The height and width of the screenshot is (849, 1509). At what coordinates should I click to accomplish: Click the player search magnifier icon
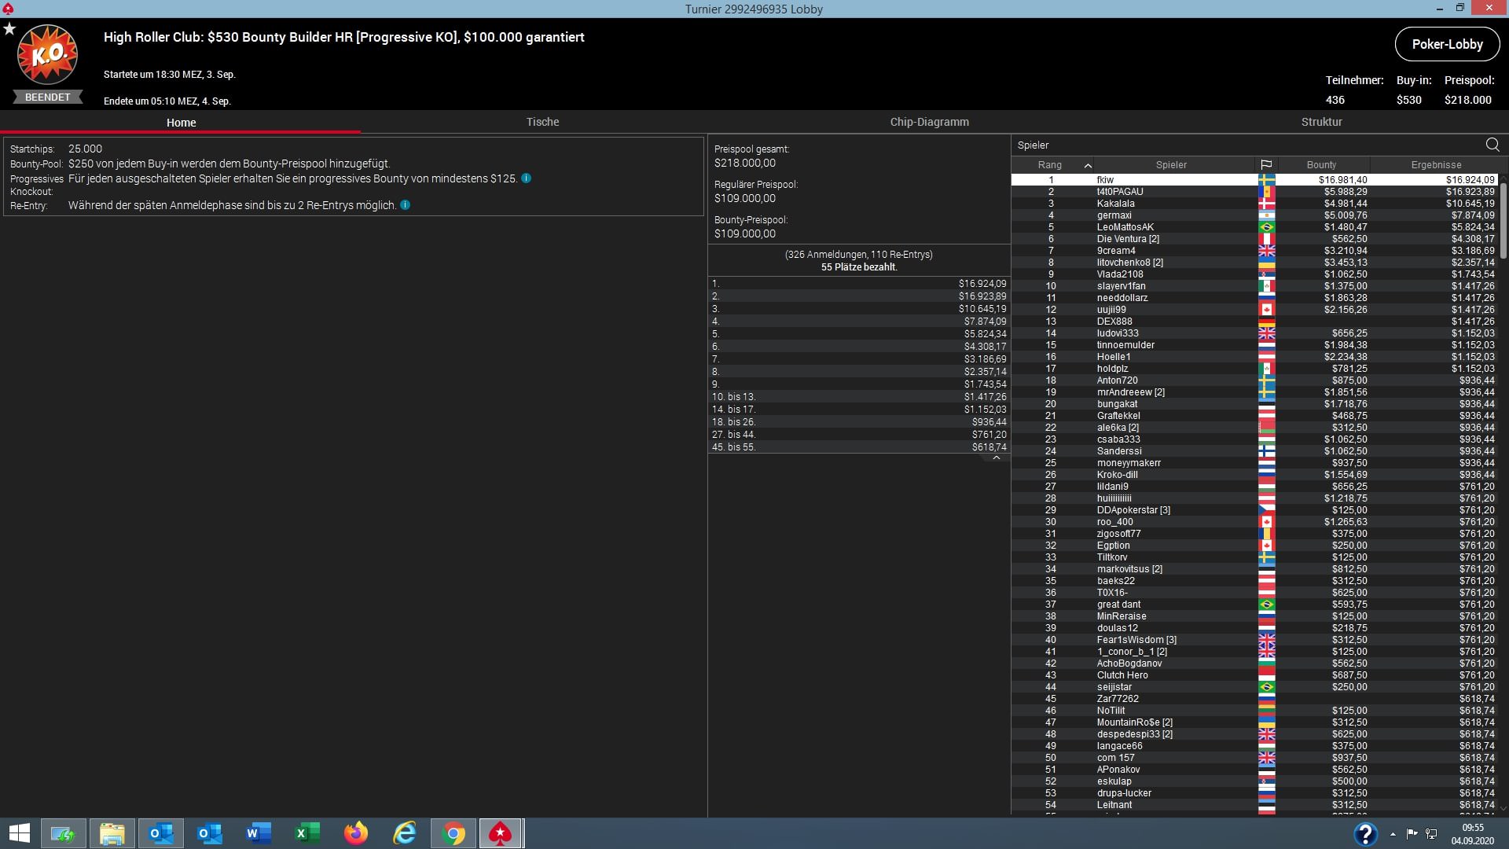pyautogui.click(x=1492, y=145)
